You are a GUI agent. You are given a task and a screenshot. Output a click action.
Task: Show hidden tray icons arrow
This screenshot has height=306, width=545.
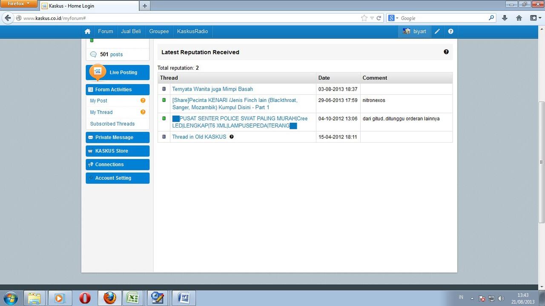coord(472,299)
